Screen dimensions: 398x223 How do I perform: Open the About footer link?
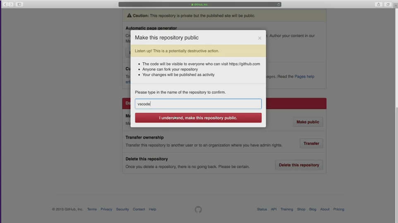coord(325,209)
